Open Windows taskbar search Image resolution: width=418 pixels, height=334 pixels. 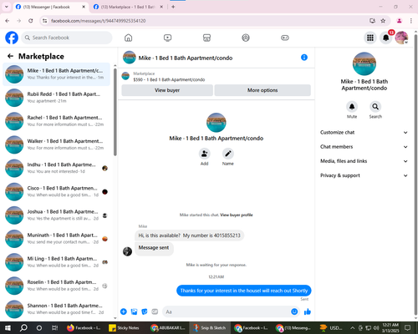click(x=23, y=328)
